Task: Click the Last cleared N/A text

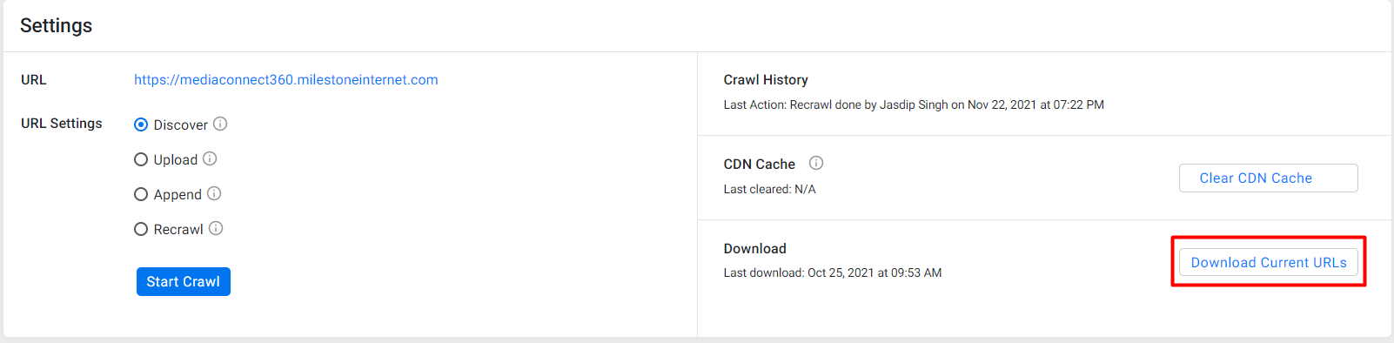Action: coord(770,189)
